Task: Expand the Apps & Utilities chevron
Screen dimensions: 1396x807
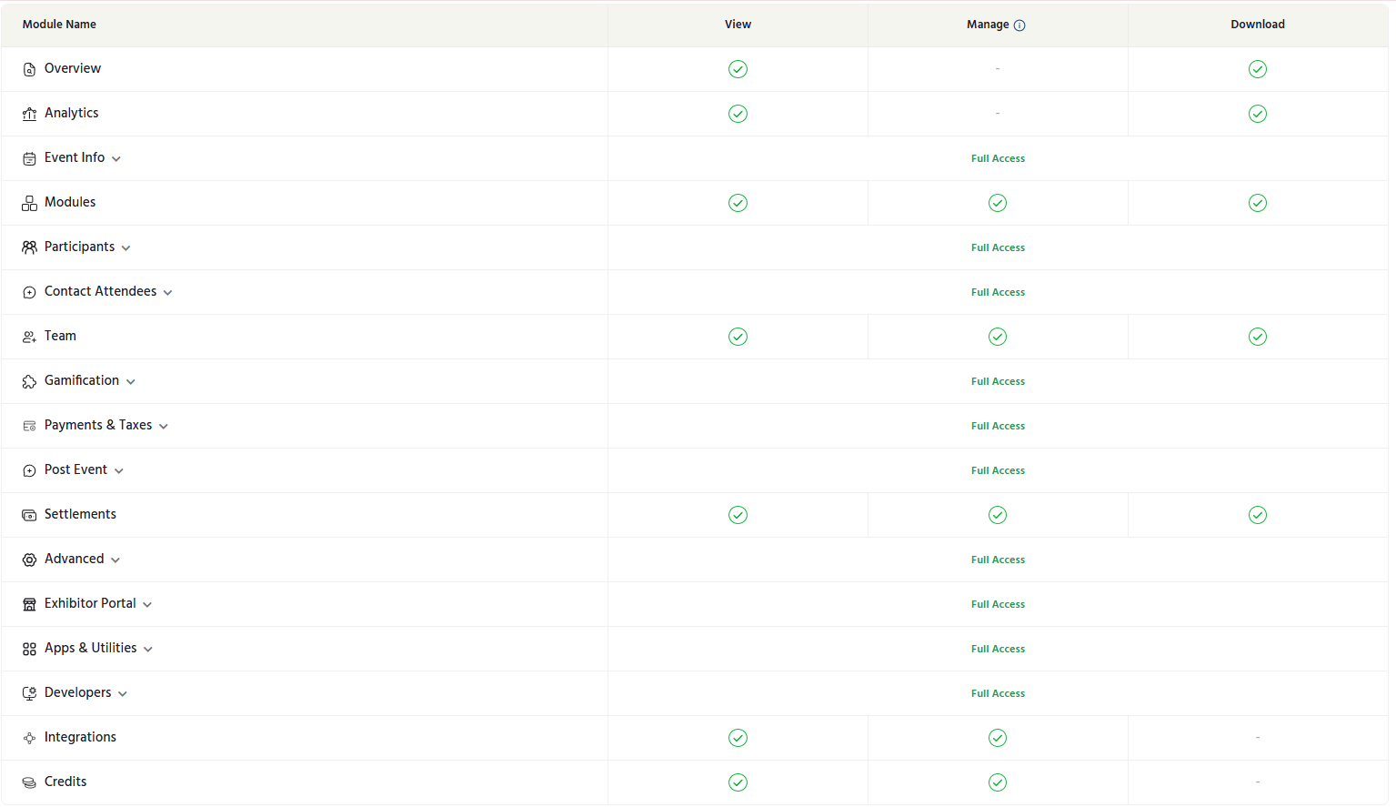Action: tap(148, 650)
